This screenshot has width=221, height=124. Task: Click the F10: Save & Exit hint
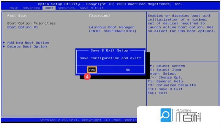pyautogui.click(x=165, y=89)
